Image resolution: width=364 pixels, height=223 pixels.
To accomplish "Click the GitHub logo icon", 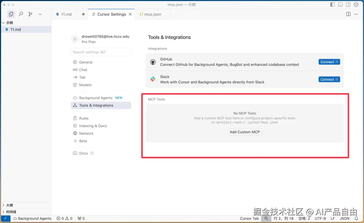I will pos(153,62).
